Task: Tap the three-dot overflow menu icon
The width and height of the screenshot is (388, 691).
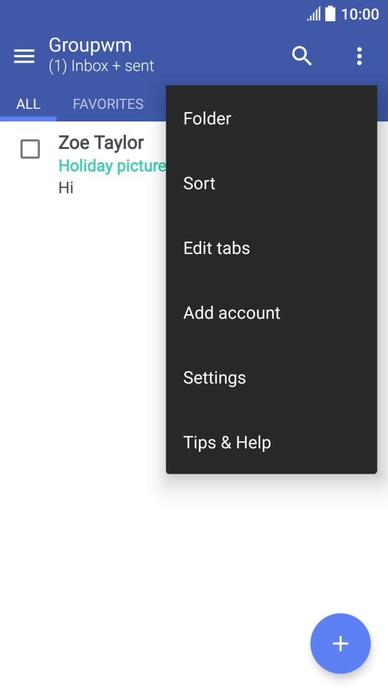Action: click(359, 56)
